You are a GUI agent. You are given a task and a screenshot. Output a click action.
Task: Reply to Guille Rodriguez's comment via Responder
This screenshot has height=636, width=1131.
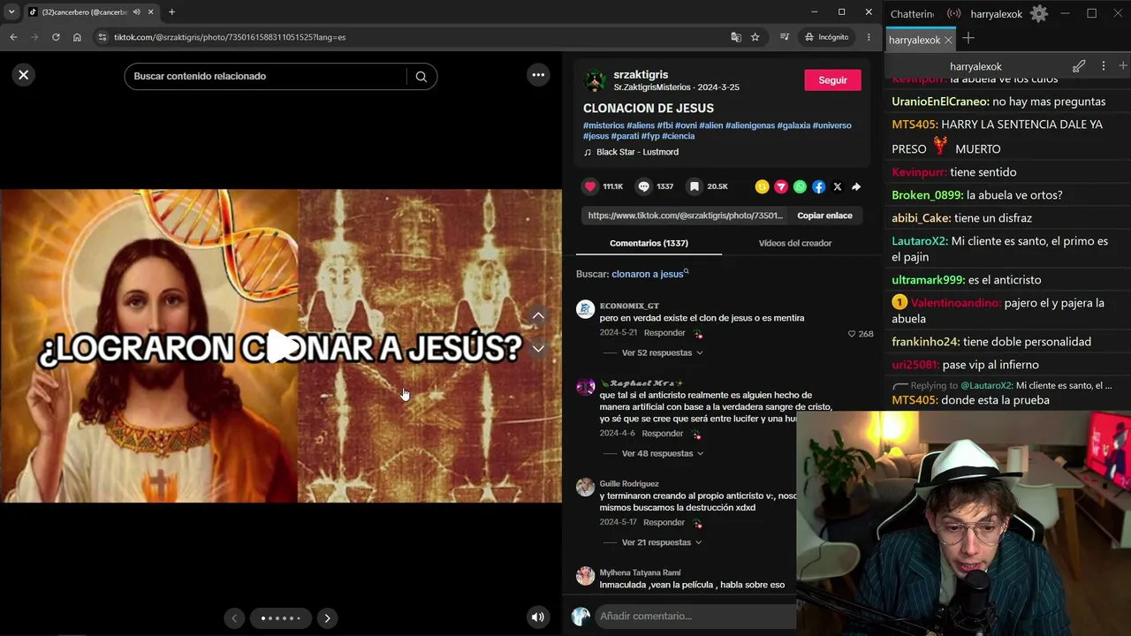click(x=664, y=522)
